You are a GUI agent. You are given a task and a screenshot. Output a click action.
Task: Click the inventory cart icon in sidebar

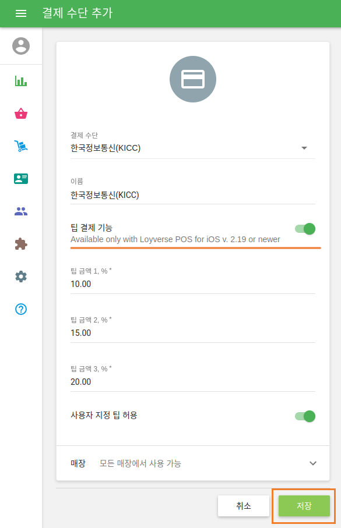pos(21,146)
